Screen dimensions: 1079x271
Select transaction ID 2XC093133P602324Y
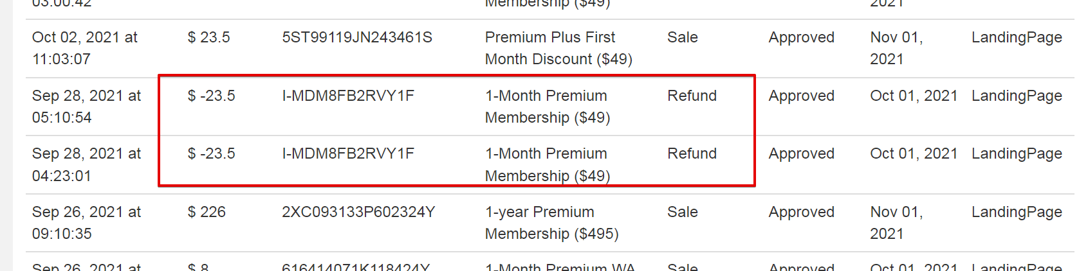point(358,212)
